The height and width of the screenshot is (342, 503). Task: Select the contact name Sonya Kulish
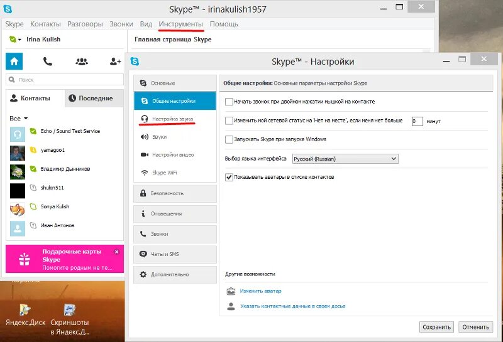tap(55, 206)
